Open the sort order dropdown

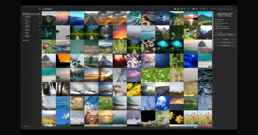point(189,9)
